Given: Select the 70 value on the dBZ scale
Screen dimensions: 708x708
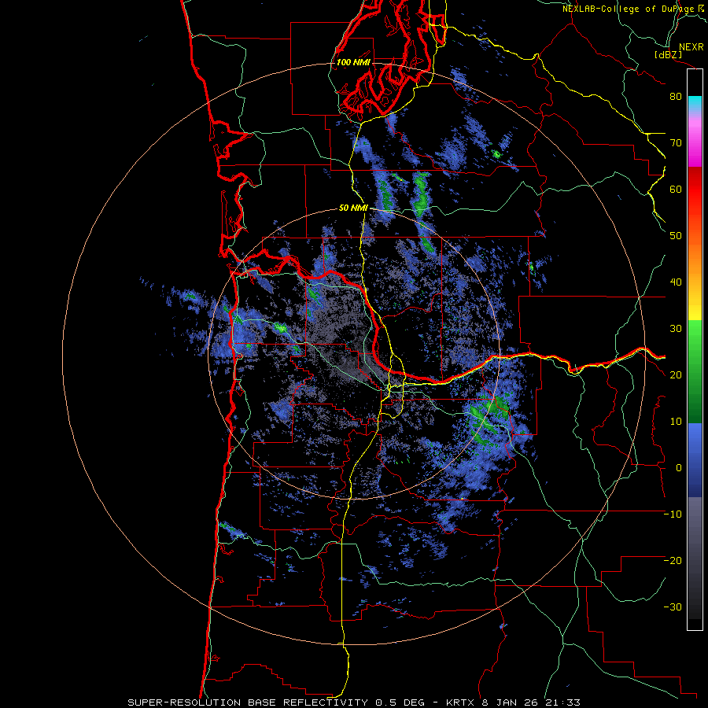Looking at the screenshot, I should coord(676,142).
